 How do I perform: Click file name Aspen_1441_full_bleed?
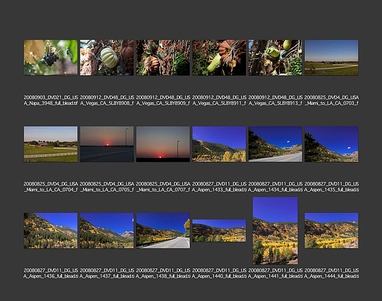click(x=275, y=274)
